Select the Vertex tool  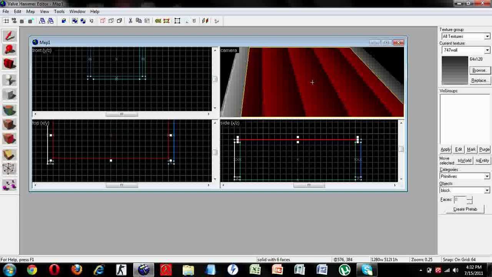[x=9, y=169]
